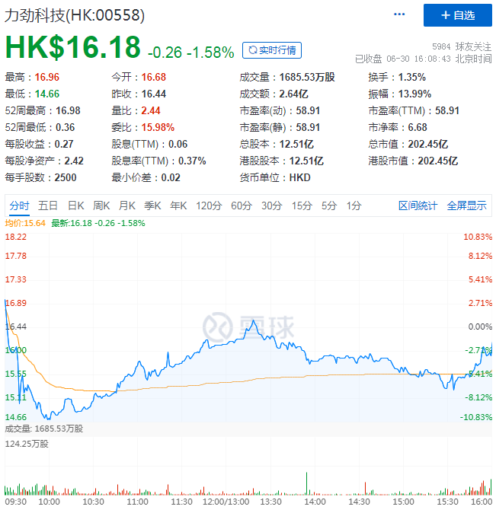Screen dimensions: 496x513
Task: Click the 12:00/13:00 time axis label
Action: [x=226, y=502]
